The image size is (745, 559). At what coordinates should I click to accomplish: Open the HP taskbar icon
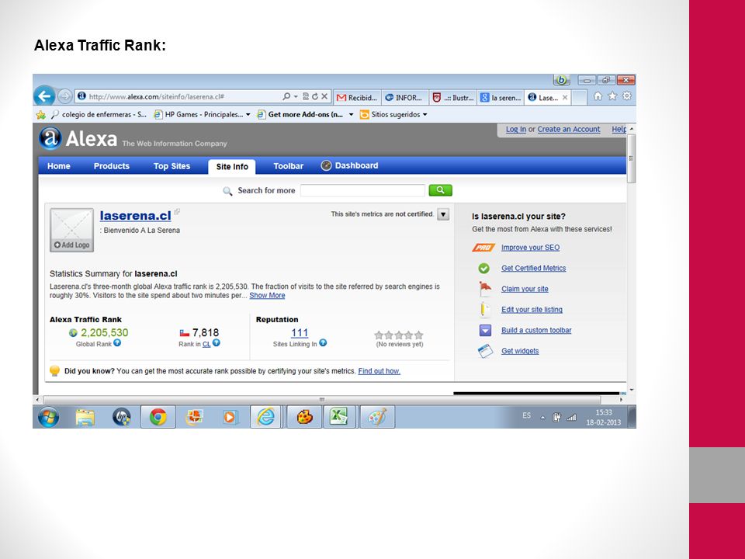(122, 417)
